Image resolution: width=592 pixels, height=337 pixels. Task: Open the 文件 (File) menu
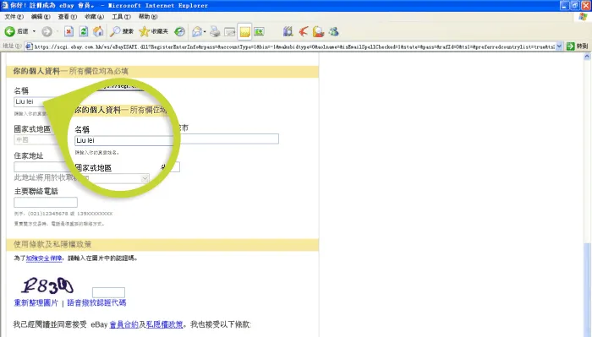pyautogui.click(x=14, y=17)
